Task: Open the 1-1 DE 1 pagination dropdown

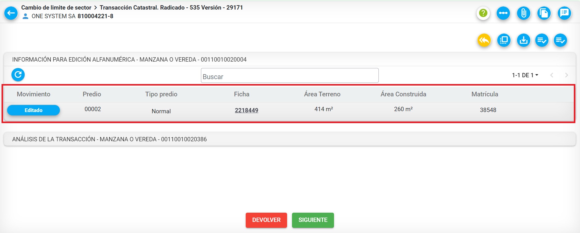Action: click(x=525, y=75)
